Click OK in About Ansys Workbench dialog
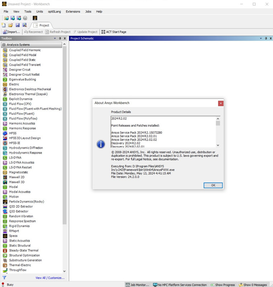 click(x=213, y=185)
